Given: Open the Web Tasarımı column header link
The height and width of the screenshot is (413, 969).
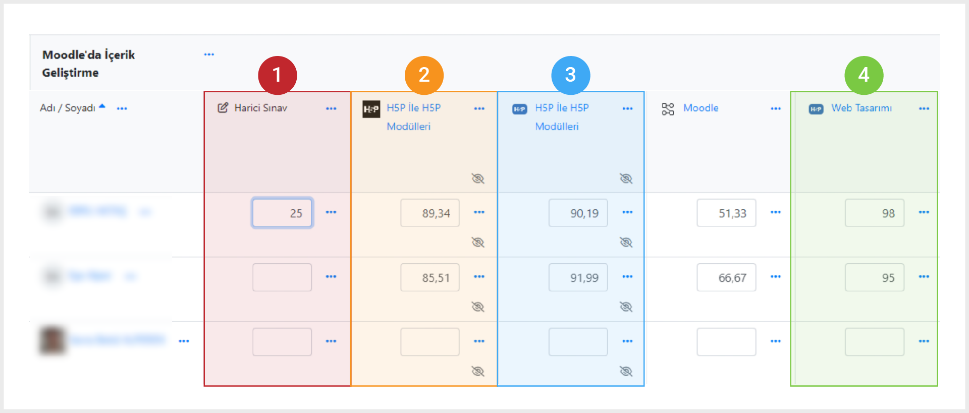Looking at the screenshot, I should [x=862, y=108].
